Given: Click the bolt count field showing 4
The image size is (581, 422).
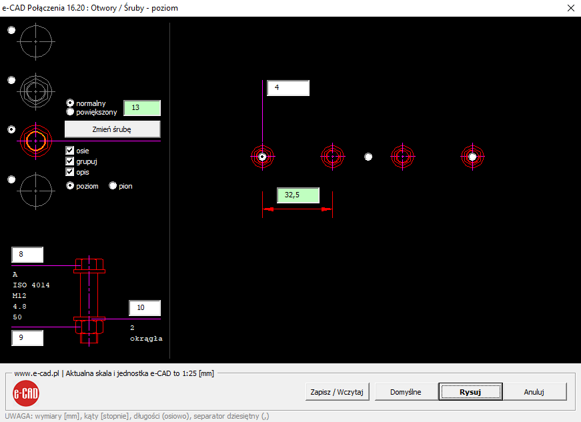Looking at the screenshot, I should (x=288, y=88).
